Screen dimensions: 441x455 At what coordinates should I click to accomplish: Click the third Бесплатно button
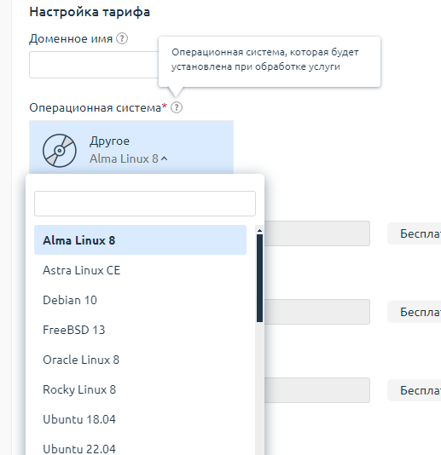415,390
